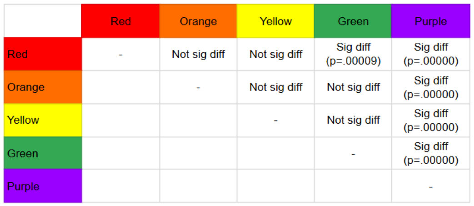Select Green versus Purple Sig diff cell
This screenshot has width=474, height=206.
431,153
